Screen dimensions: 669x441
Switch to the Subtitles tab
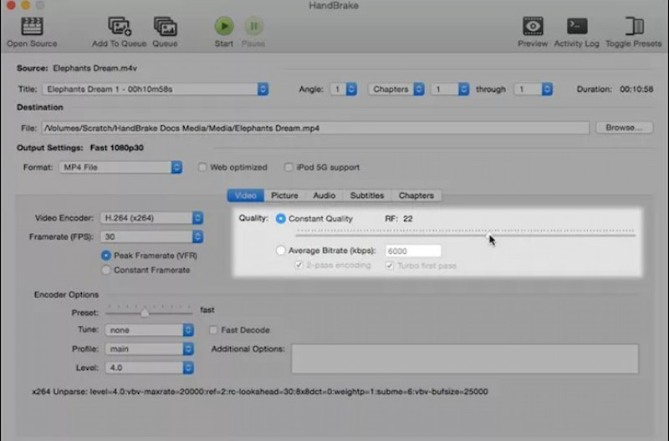click(367, 195)
